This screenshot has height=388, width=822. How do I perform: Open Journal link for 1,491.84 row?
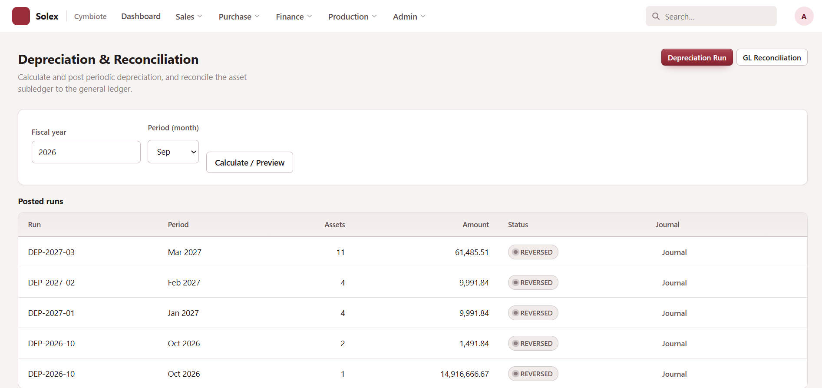(674, 344)
